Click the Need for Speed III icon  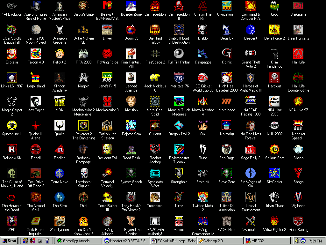298,126
